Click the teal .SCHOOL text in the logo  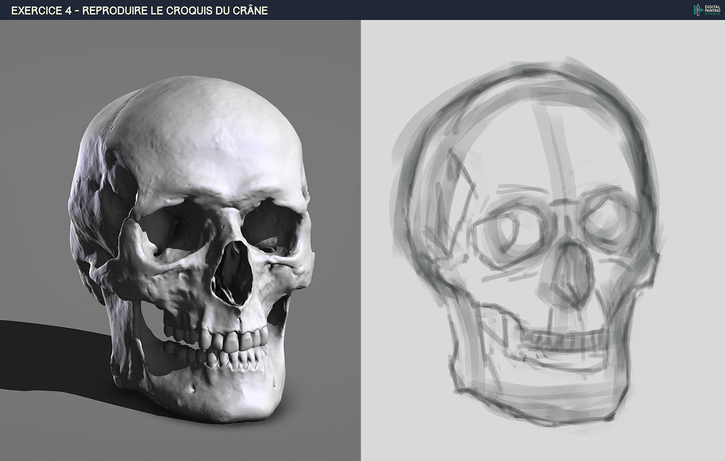pos(712,13)
